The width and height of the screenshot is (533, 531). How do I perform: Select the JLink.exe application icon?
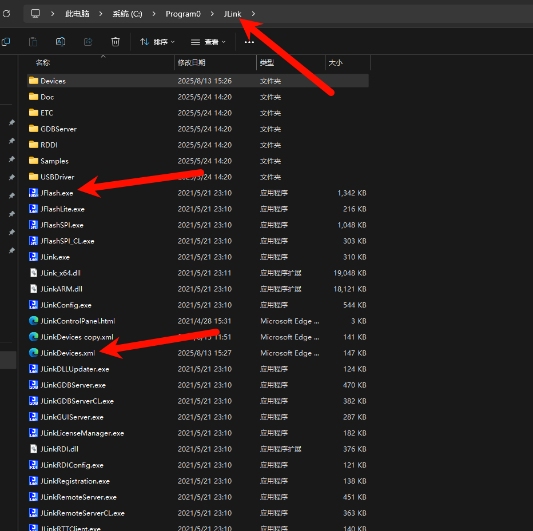point(34,257)
